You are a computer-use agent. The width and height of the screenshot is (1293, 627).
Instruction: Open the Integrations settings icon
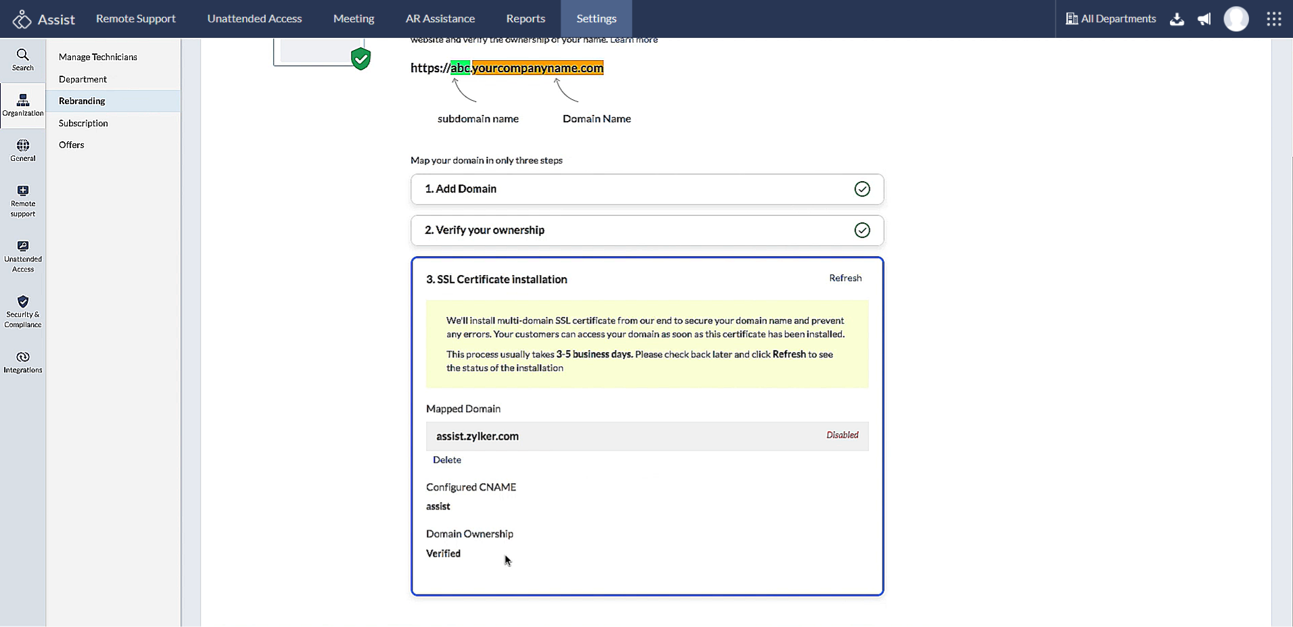(x=22, y=363)
